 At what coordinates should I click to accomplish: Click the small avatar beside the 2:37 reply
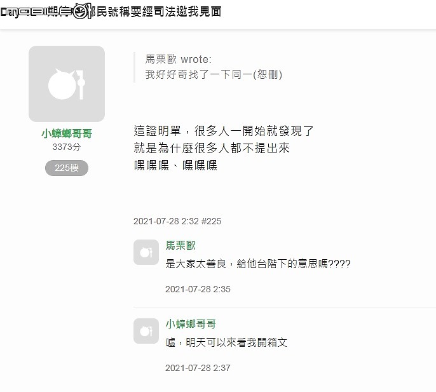click(146, 331)
